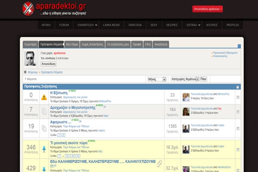Switch to the Ευρετήριο tab
Image resolution: width=258 pixels, height=172 pixels.
pos(31,44)
